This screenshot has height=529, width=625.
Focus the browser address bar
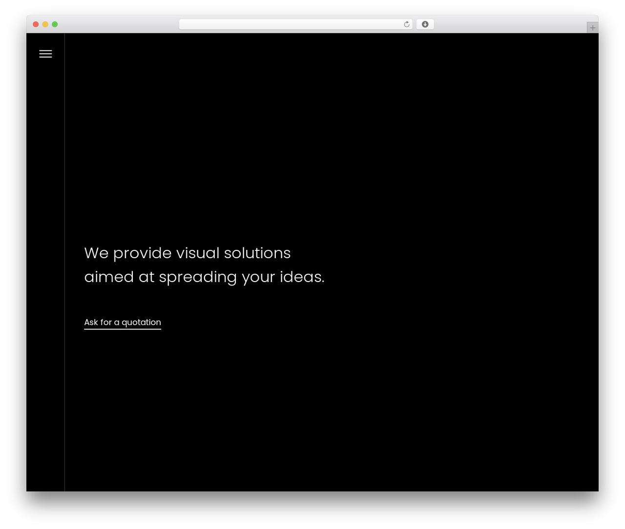(x=295, y=24)
